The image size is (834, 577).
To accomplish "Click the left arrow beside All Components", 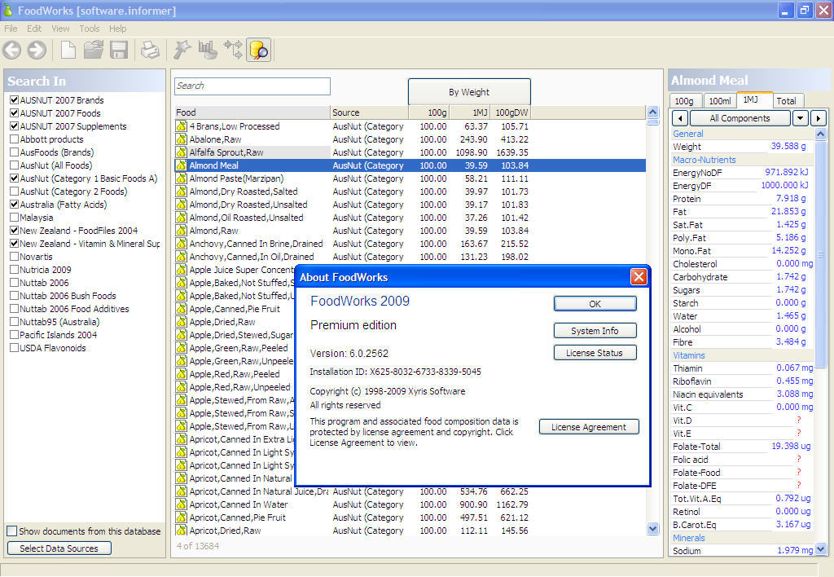I will (680, 118).
